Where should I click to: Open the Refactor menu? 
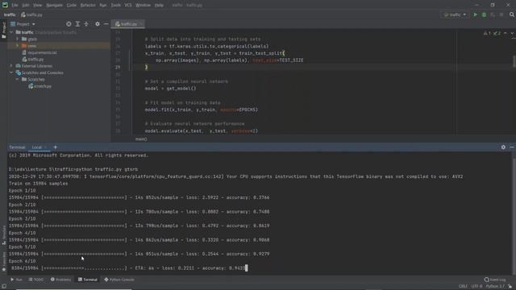coord(88,6)
